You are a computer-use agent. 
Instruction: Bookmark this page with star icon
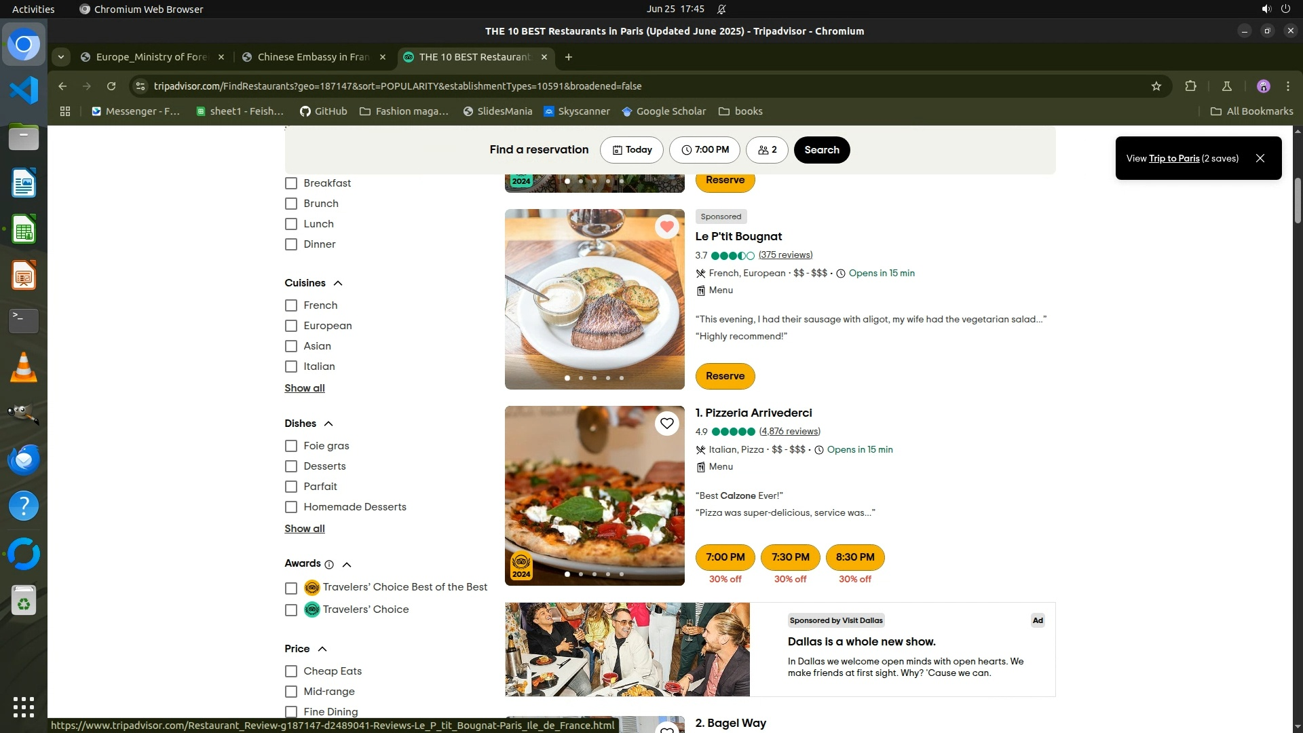click(x=1156, y=86)
